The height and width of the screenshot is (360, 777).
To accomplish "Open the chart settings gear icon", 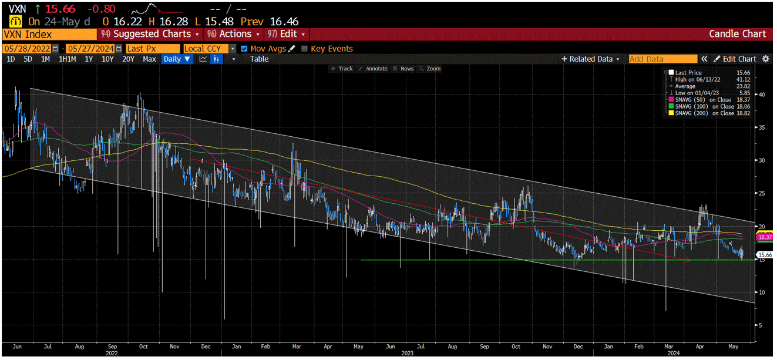I will [x=766, y=59].
